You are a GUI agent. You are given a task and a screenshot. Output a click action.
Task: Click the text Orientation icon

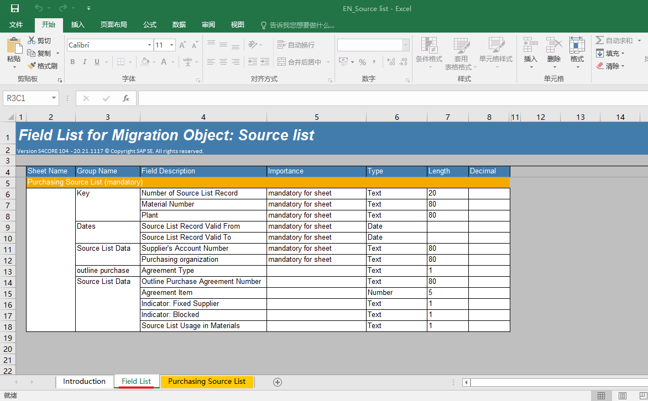253,44
